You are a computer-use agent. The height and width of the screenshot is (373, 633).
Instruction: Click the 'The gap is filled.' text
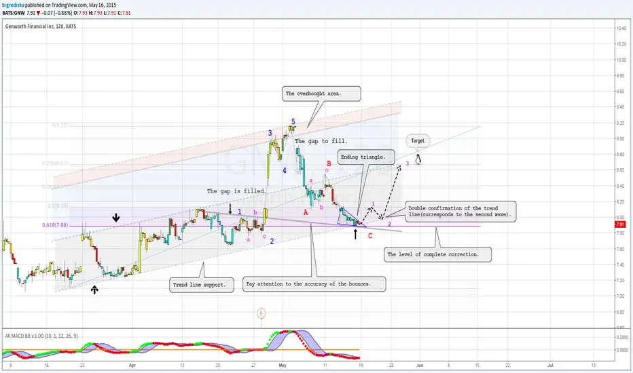tap(236, 191)
